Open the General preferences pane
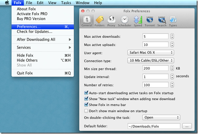The height and width of the screenshot is (134, 198). (x=87, y=21)
